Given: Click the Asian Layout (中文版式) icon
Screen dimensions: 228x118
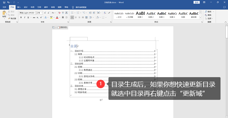Looking at the screenshot, I should pyautogui.click(x=98, y=13).
